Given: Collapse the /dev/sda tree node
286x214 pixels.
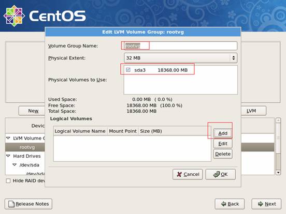Looking at the screenshot, I should (x=15, y=165).
